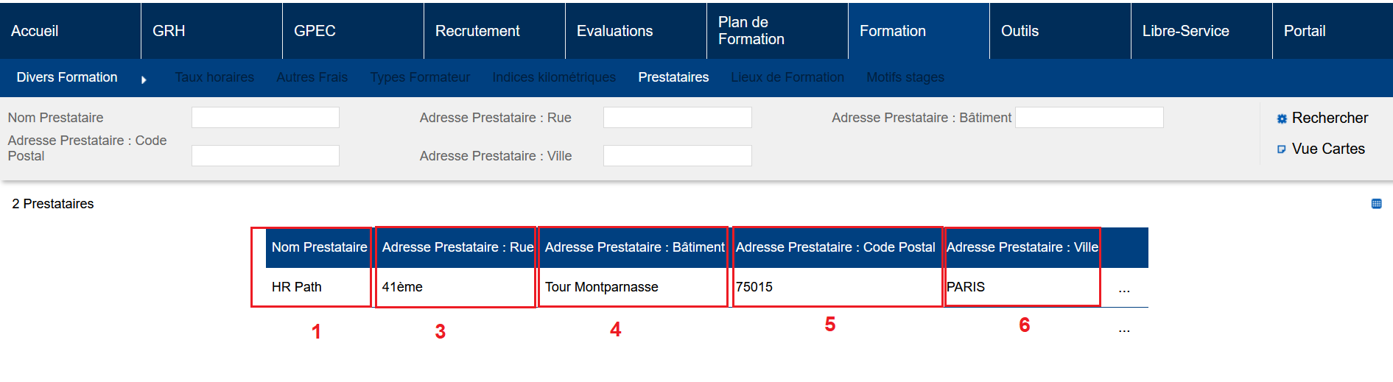This screenshot has width=1393, height=382.
Task: Open the Plan de Formation menu
Action: [751, 31]
